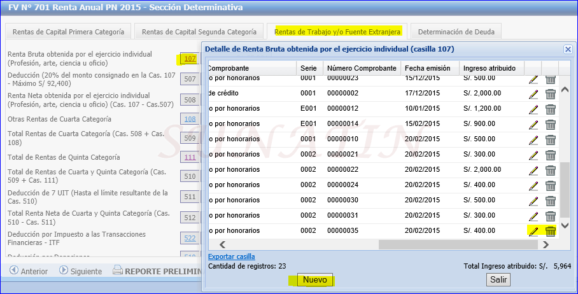Screen dimensions: 578x294
Task: Click the Número Comprobante column header
Action: coord(362,68)
